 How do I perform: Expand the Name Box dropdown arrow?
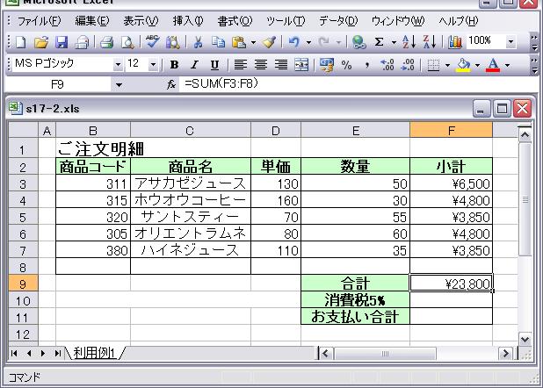[x=119, y=85]
